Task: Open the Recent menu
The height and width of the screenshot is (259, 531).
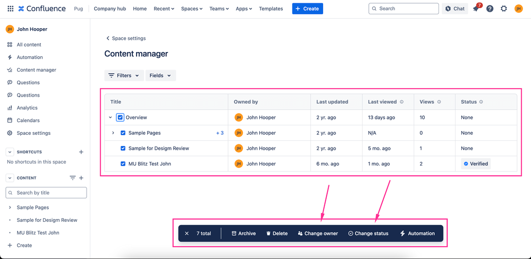Action: point(164,9)
